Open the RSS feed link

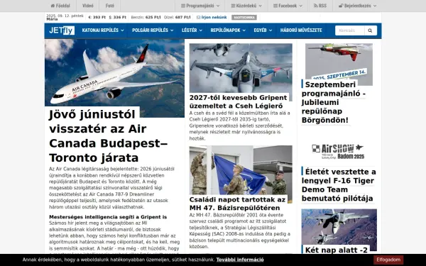tap(320, 6)
